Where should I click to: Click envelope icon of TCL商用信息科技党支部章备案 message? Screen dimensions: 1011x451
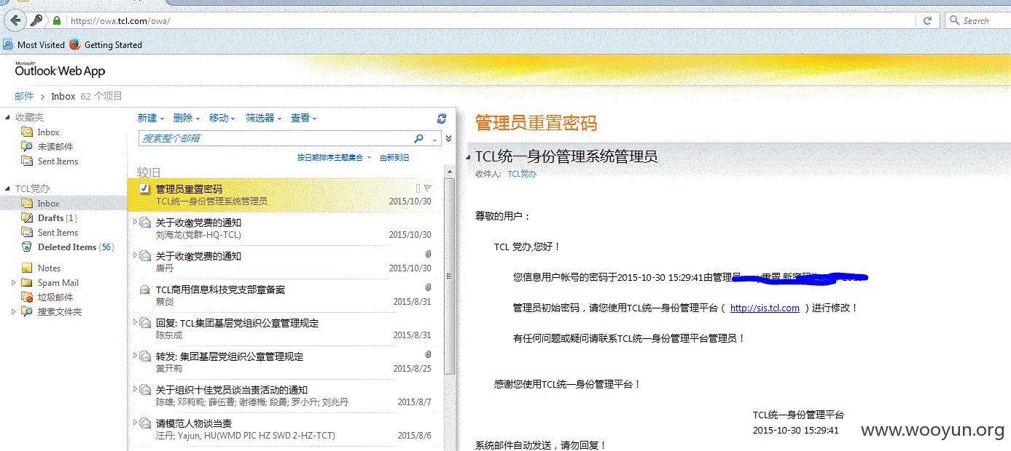pyautogui.click(x=145, y=290)
